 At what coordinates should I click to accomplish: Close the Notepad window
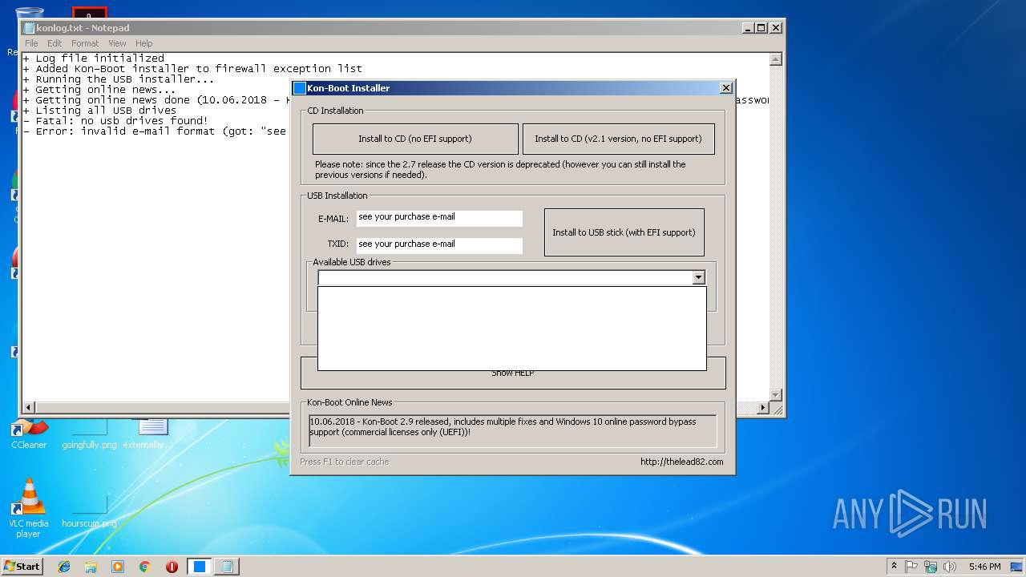tap(775, 27)
